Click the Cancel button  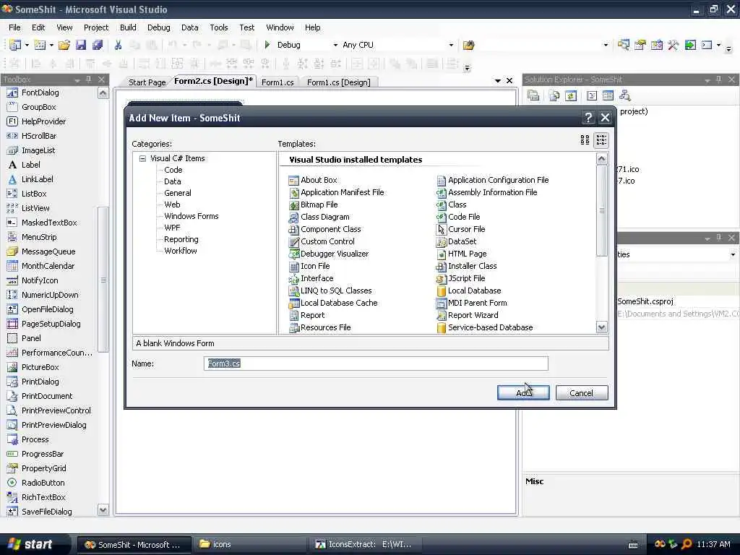click(x=582, y=392)
